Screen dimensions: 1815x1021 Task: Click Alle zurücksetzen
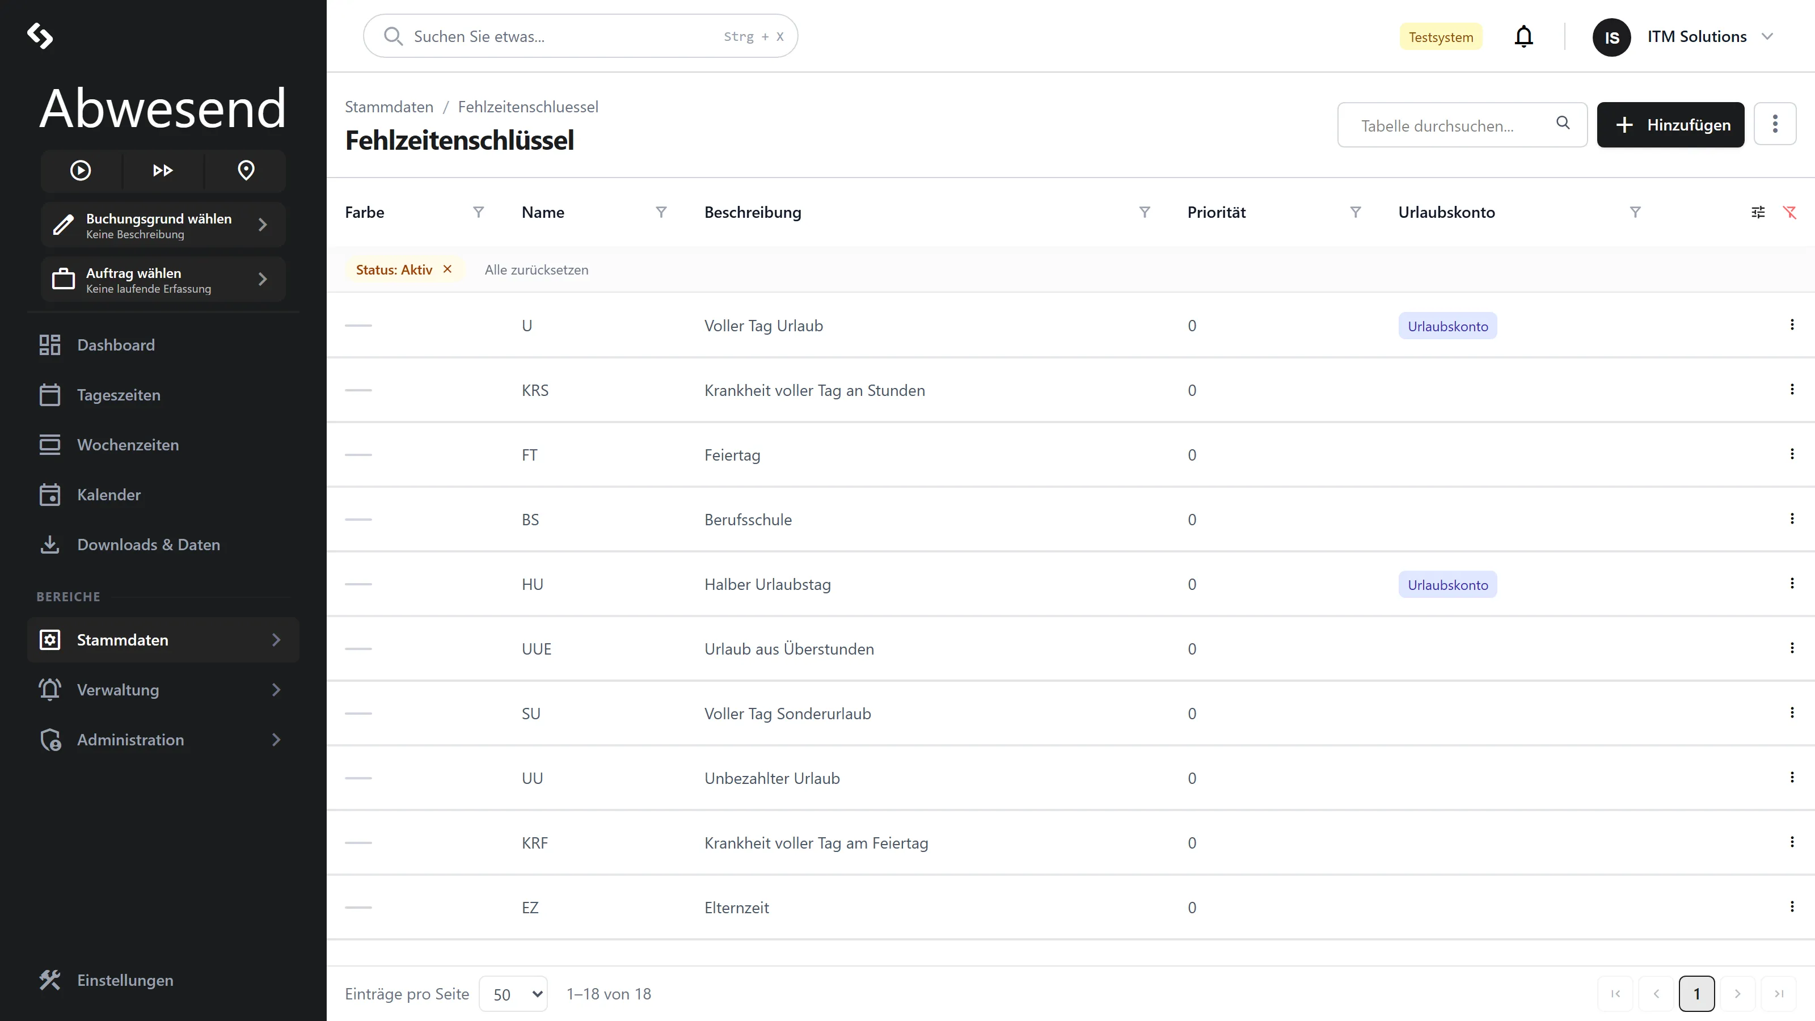(536, 270)
